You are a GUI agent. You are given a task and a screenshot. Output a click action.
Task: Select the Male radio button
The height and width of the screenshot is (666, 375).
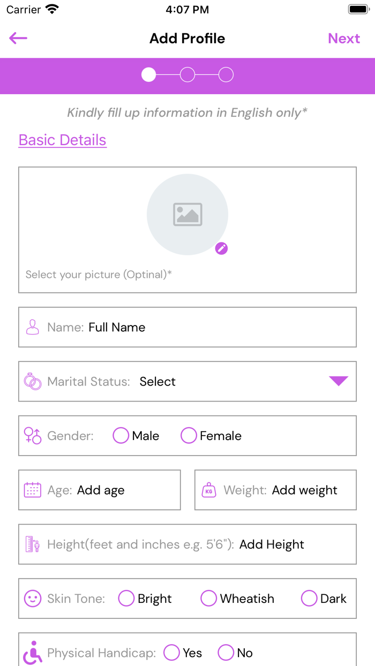[121, 436]
